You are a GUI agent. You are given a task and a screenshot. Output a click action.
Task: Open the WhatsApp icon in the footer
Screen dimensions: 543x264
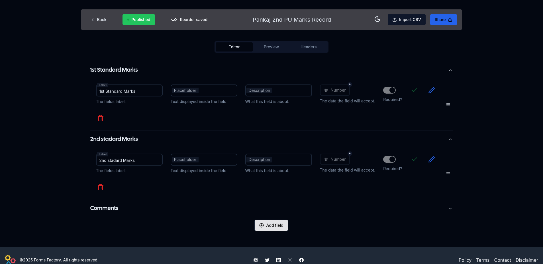[x=256, y=260]
